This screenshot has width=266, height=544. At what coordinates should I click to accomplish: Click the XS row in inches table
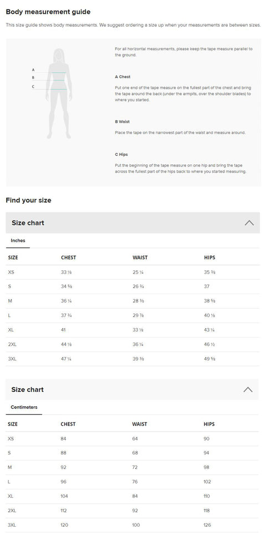pyautogui.click(x=132, y=273)
